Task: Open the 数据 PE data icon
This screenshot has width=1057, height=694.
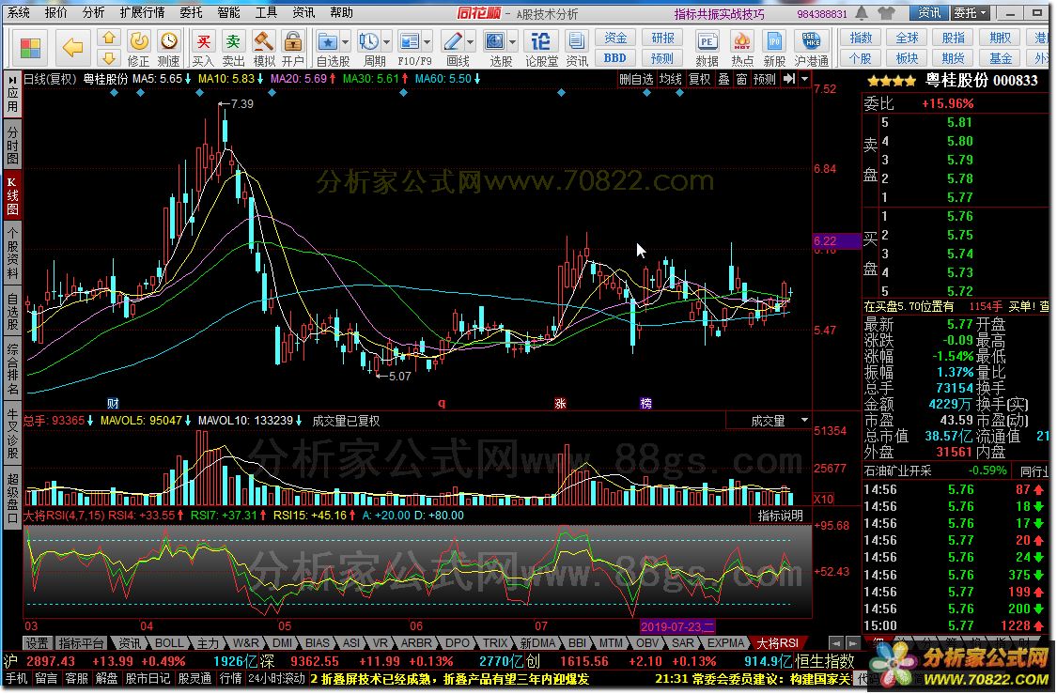Action: tap(707, 49)
